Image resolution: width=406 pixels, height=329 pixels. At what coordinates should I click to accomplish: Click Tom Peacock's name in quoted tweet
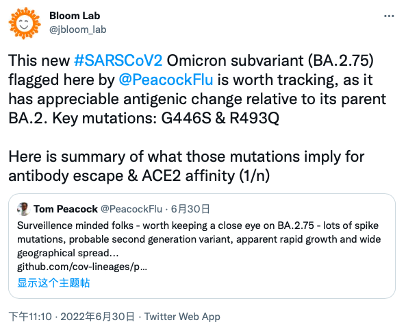click(x=66, y=209)
